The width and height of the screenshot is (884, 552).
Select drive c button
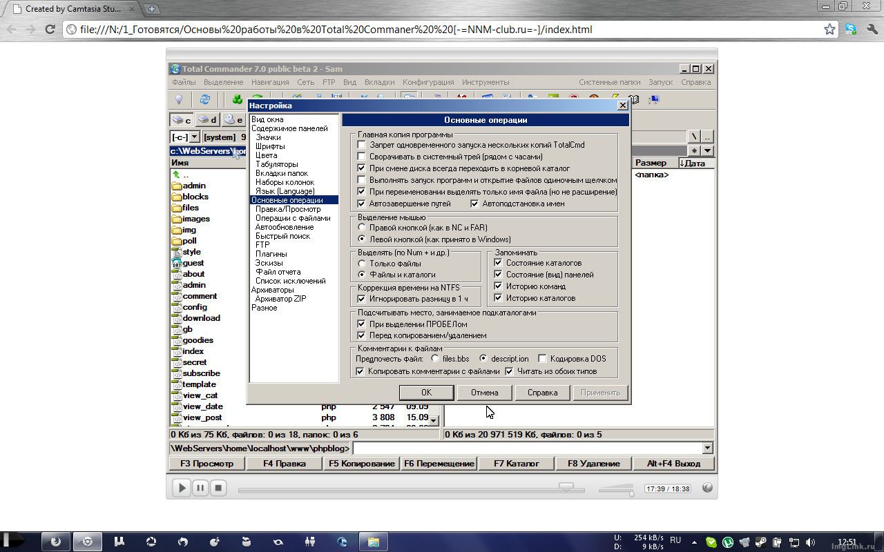182,120
